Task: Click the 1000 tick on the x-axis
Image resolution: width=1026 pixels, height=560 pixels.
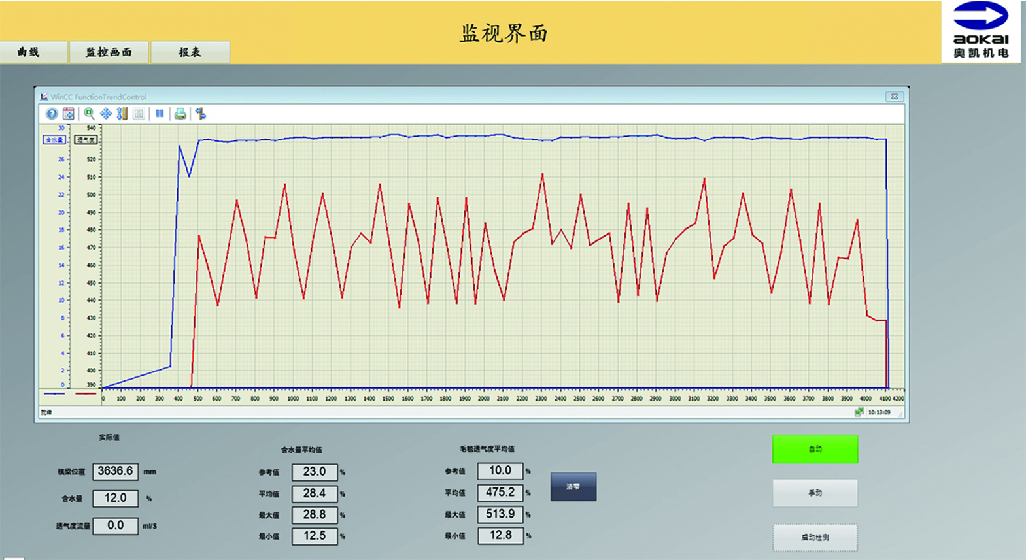Action: click(x=293, y=399)
